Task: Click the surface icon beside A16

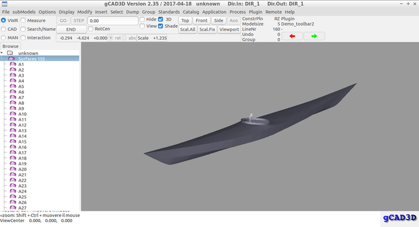Action: coord(13,147)
